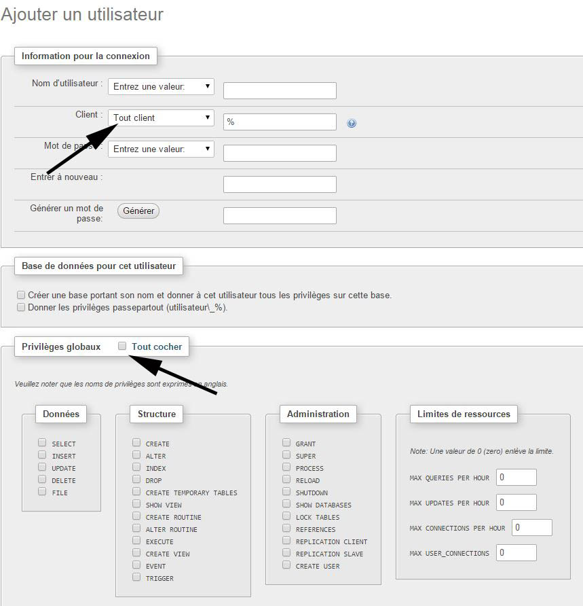Screen dimensions: 583x606
Task: Click the Tout cocher link text
Action: 157,346
